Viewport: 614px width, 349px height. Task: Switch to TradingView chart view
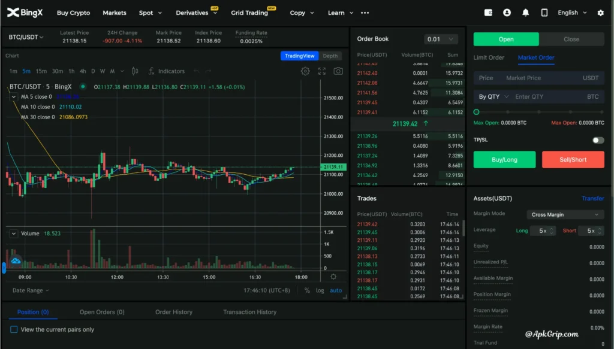pos(300,56)
